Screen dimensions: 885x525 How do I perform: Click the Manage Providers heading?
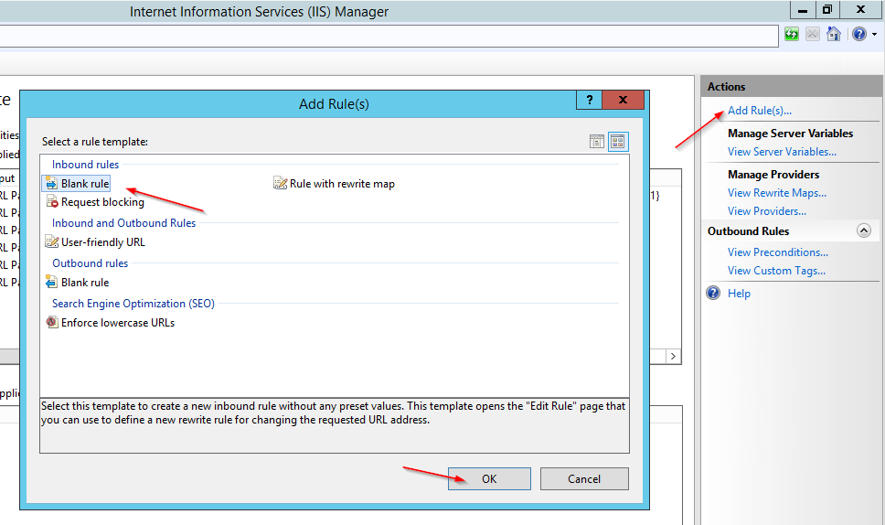point(773,175)
